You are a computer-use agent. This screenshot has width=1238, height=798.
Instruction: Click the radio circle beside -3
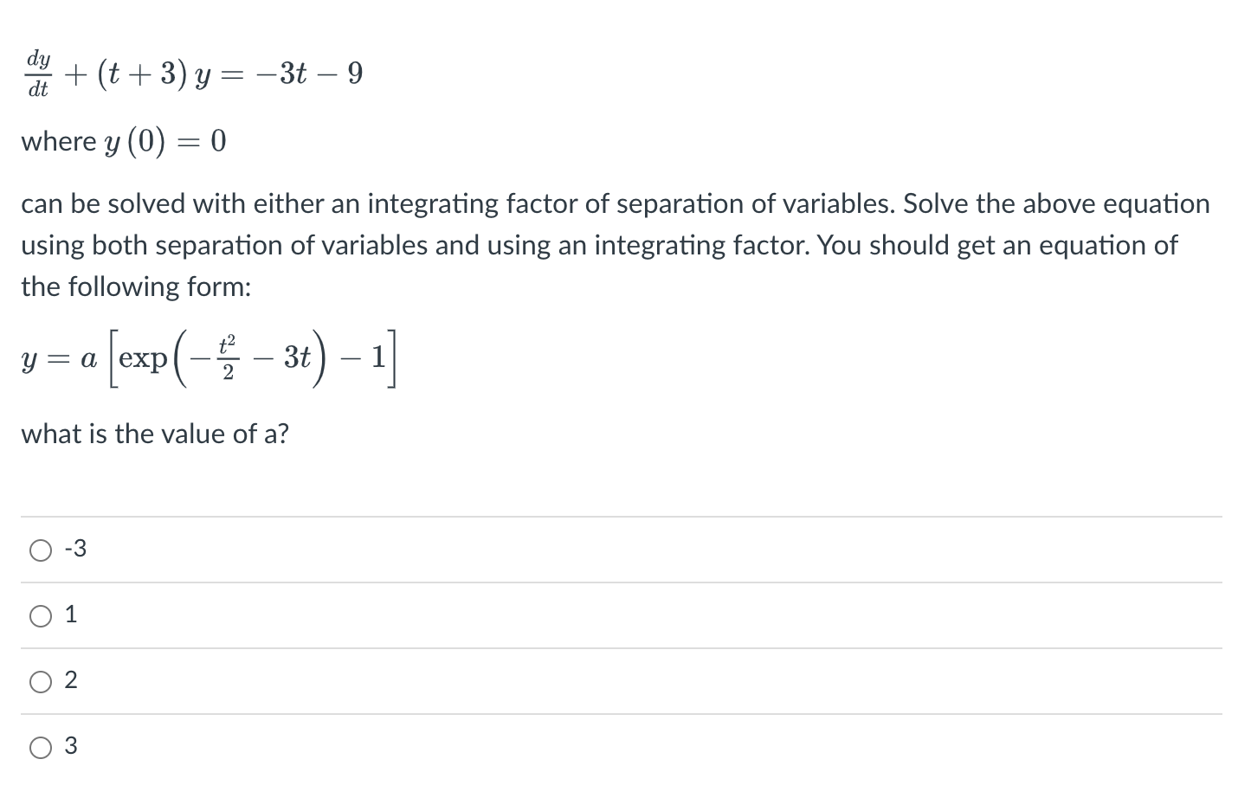pos(40,549)
